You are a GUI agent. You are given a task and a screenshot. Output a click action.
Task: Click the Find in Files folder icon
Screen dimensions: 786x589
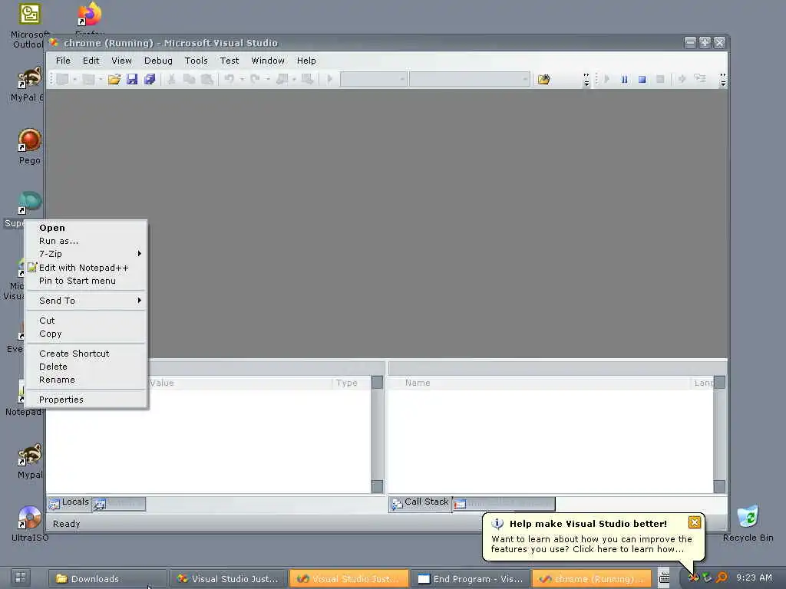(x=544, y=79)
